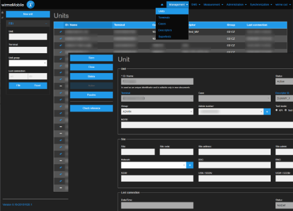
Task: Click the lock icon in left sidebar
Action: point(2,12)
